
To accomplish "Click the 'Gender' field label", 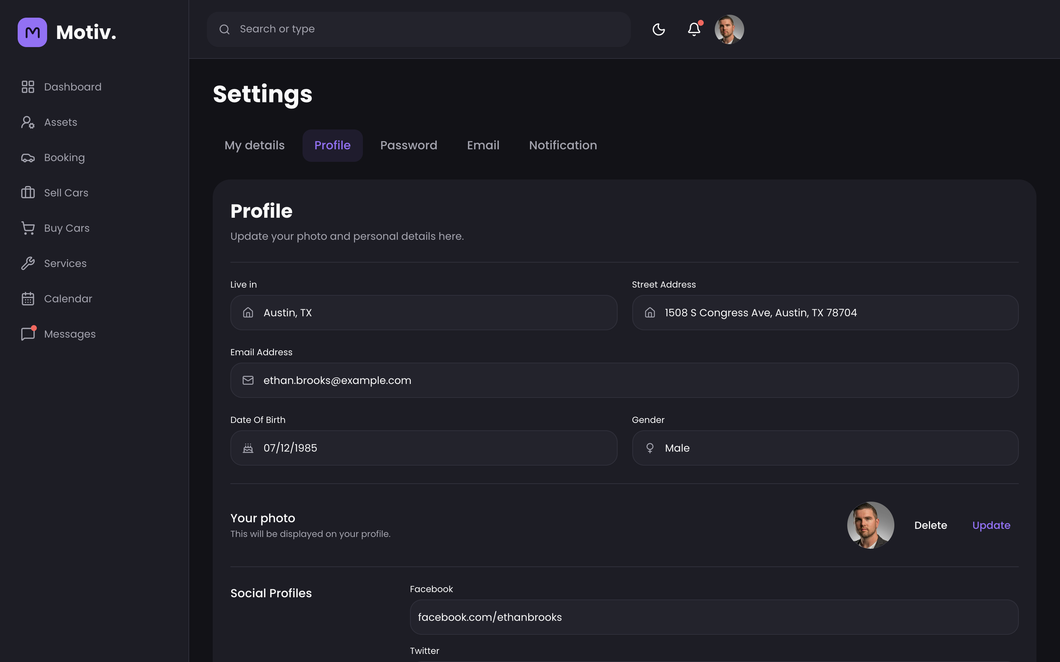I will point(648,420).
